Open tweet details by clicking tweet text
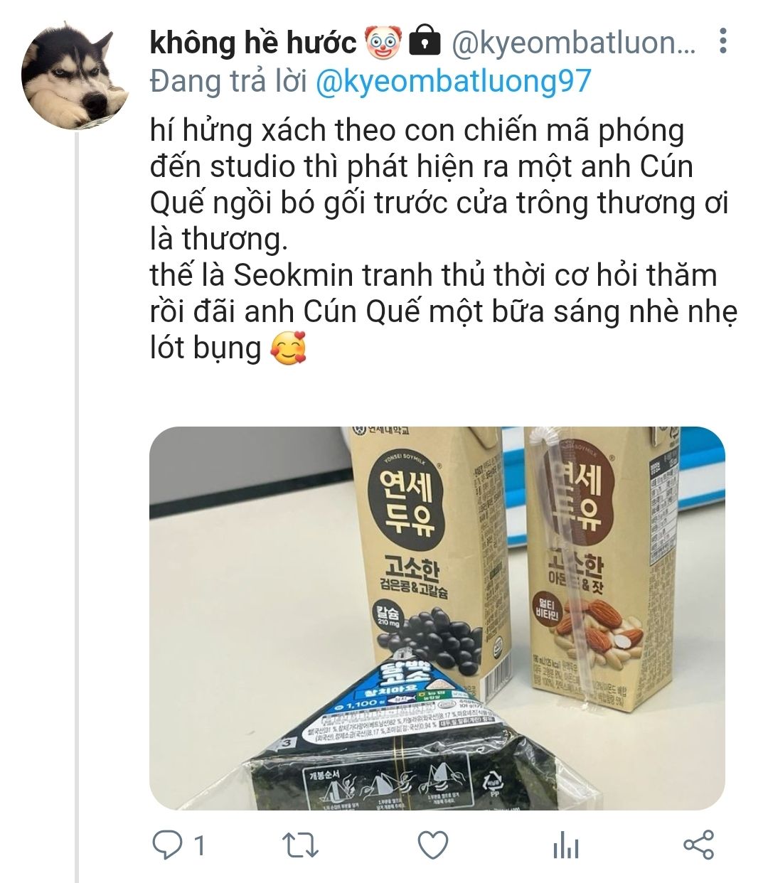The image size is (768, 883). 441,239
